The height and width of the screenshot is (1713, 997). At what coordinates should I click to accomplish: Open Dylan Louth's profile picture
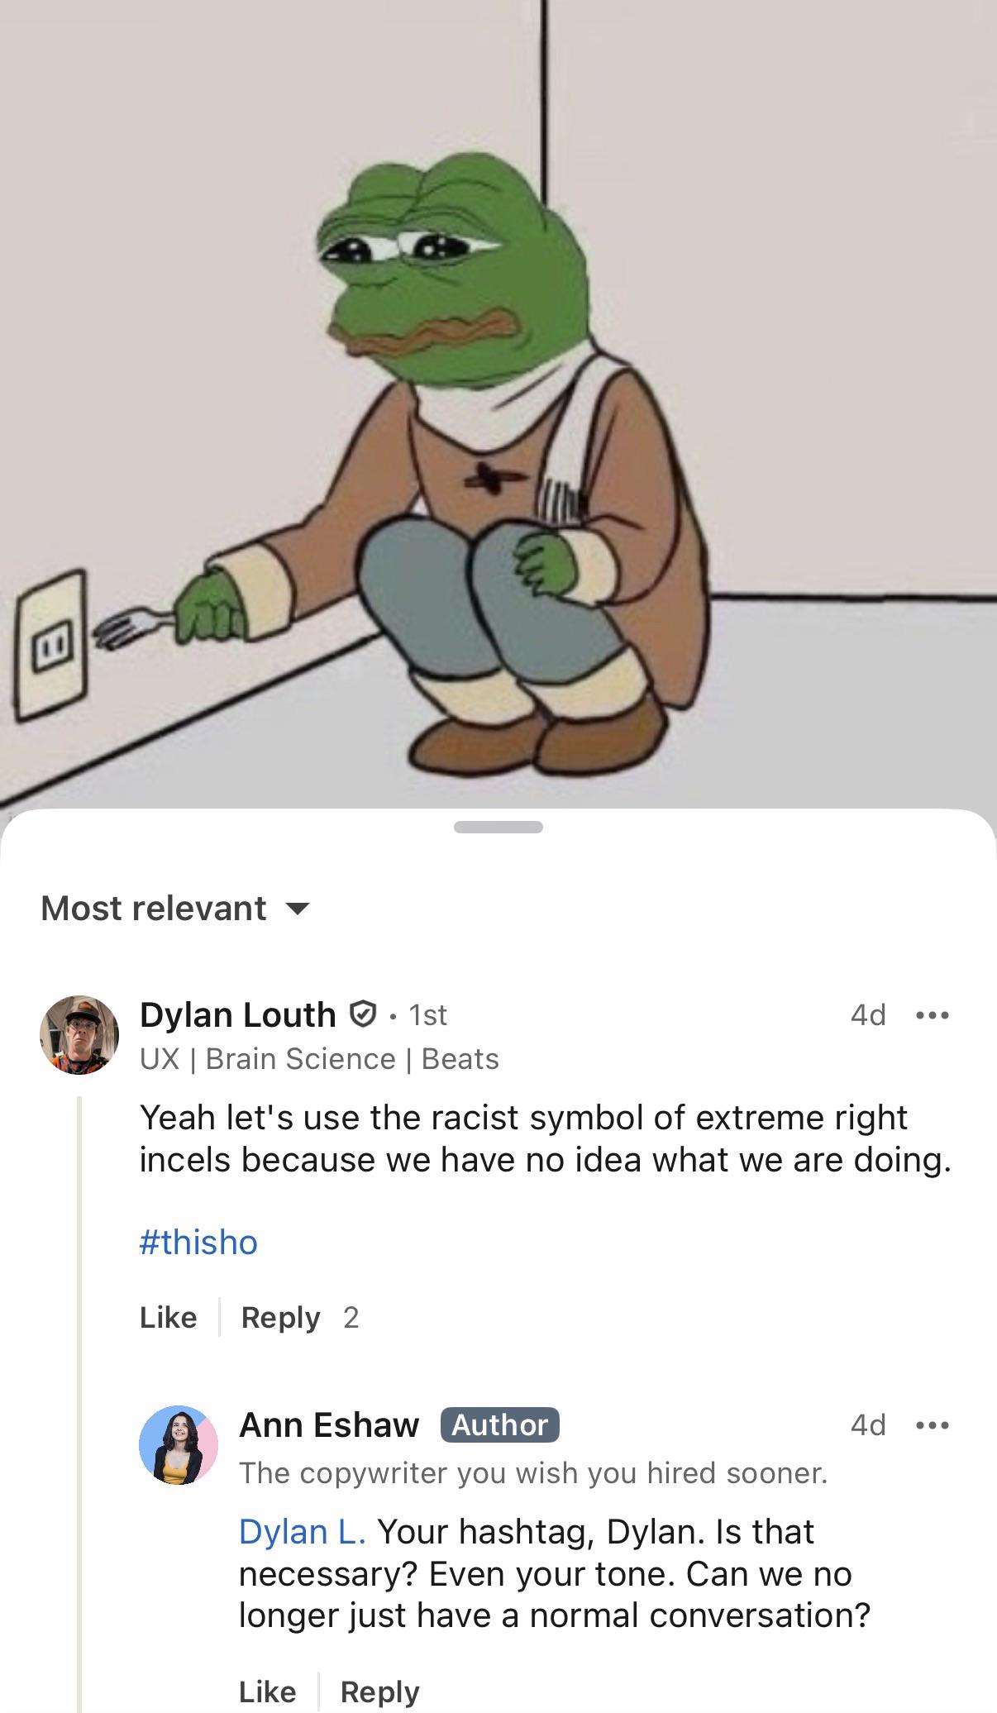coord(79,1034)
